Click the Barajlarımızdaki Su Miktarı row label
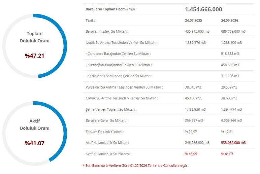This screenshot has width=260, height=174. 107,31
